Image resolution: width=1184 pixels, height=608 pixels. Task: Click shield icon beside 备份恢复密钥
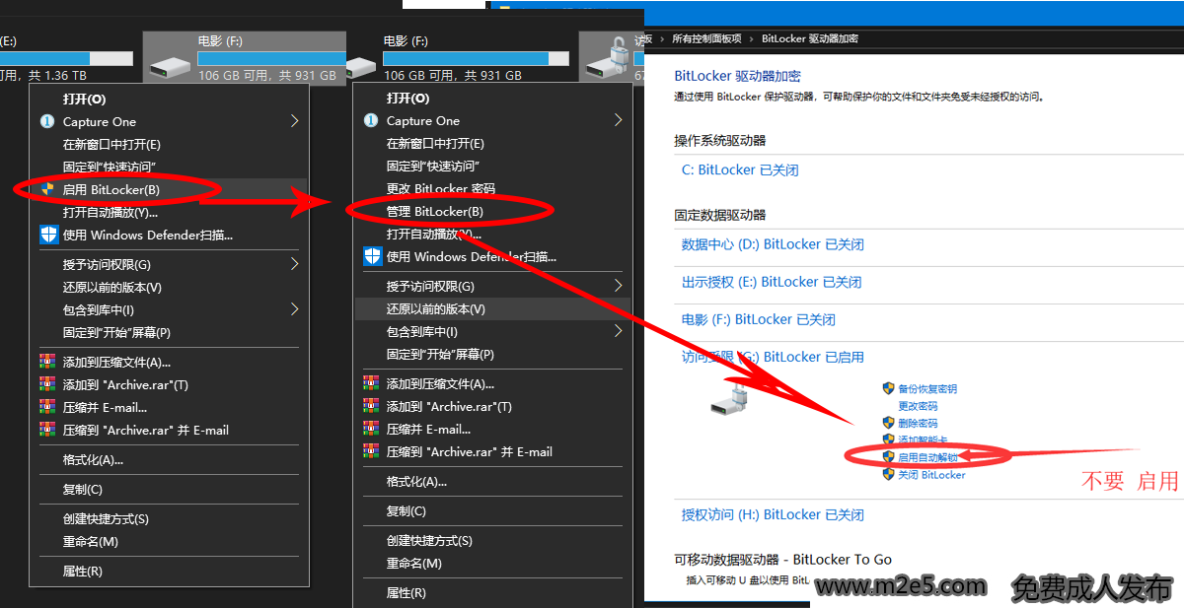coord(888,388)
